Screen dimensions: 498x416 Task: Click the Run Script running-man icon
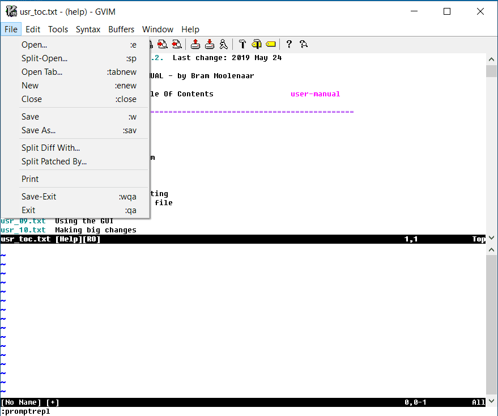click(x=224, y=44)
